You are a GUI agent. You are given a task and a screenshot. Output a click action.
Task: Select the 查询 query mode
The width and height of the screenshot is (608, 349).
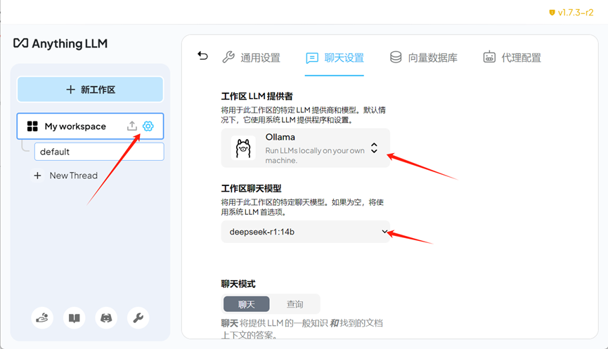click(x=295, y=304)
